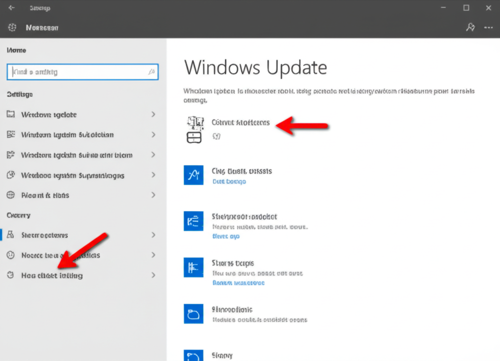Viewport: 500px width, 361px height.
Task: Click the search icon in the search box
Action: (x=151, y=71)
